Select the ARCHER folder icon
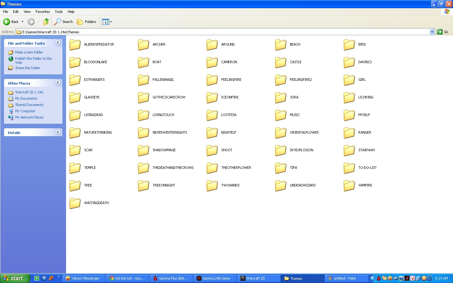This screenshot has height=283, width=453. click(x=143, y=45)
